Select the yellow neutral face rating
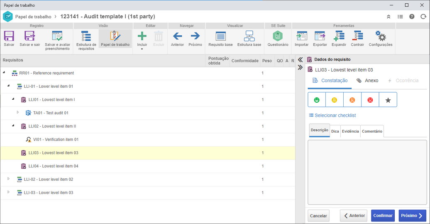Viewport: 430px width, 224px height. click(x=334, y=100)
